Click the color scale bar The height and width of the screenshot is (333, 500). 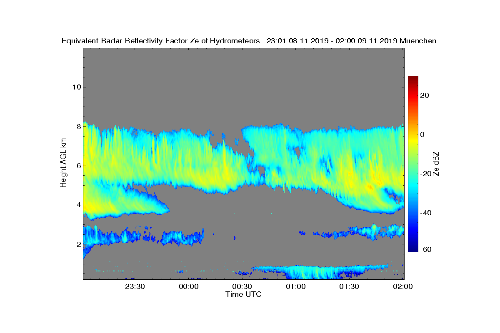tap(413, 164)
